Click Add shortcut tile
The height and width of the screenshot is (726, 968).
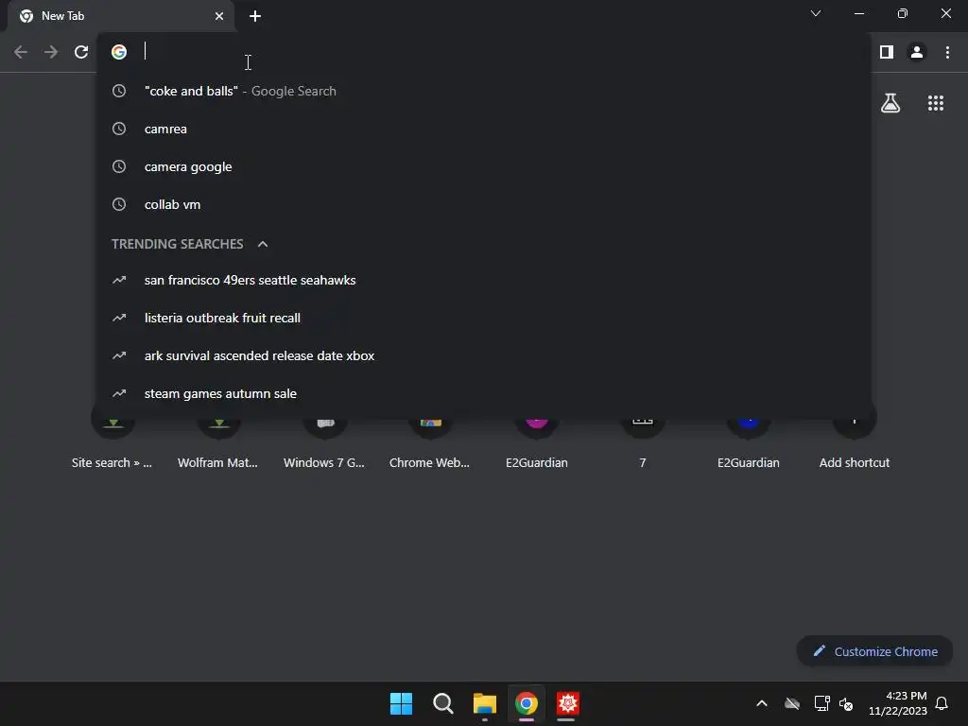855,444
